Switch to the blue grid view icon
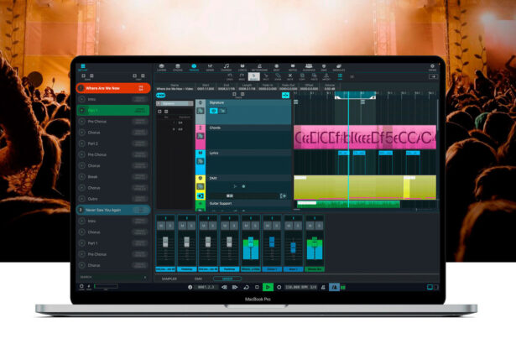 coord(340,76)
